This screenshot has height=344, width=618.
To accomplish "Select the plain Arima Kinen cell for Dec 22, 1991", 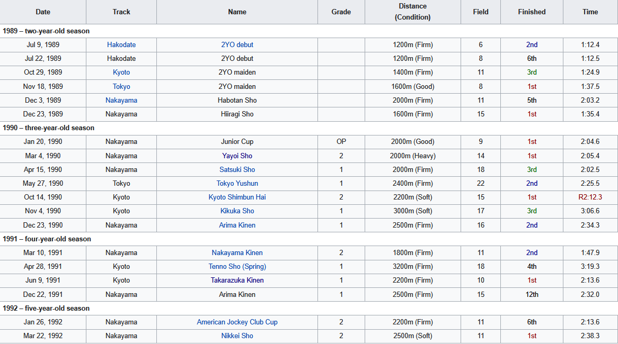I will (237, 294).
